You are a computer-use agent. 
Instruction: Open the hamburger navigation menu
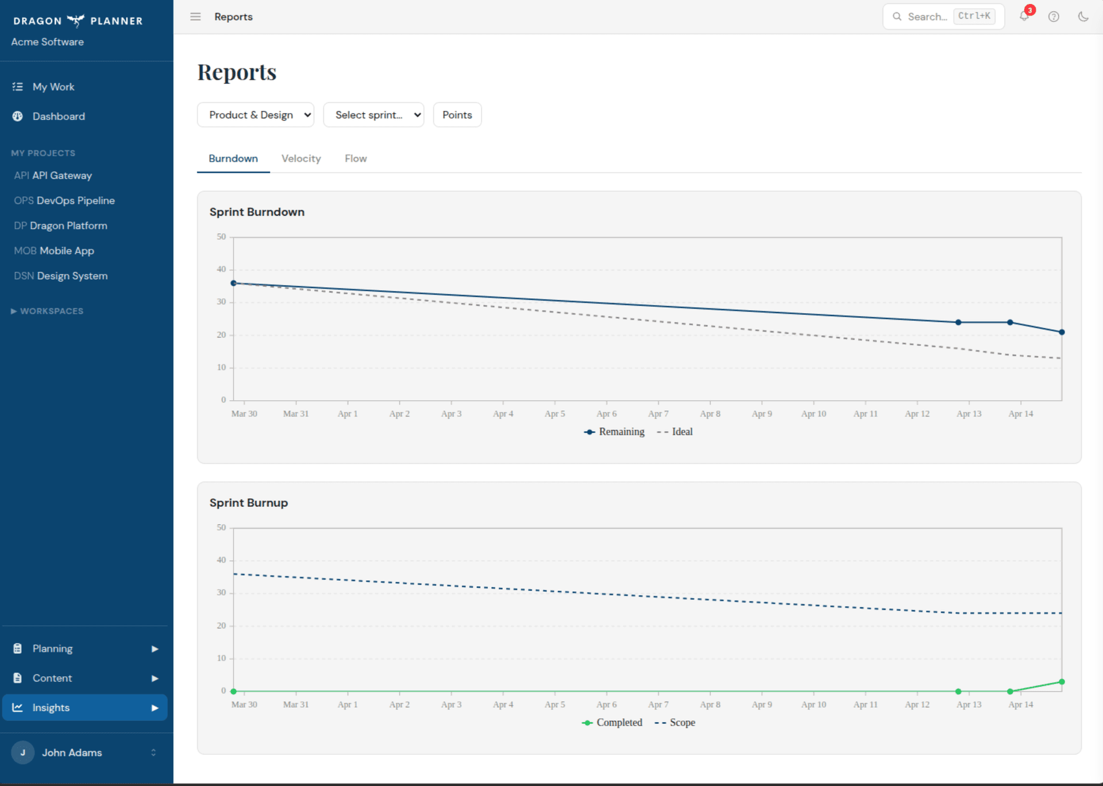(195, 17)
